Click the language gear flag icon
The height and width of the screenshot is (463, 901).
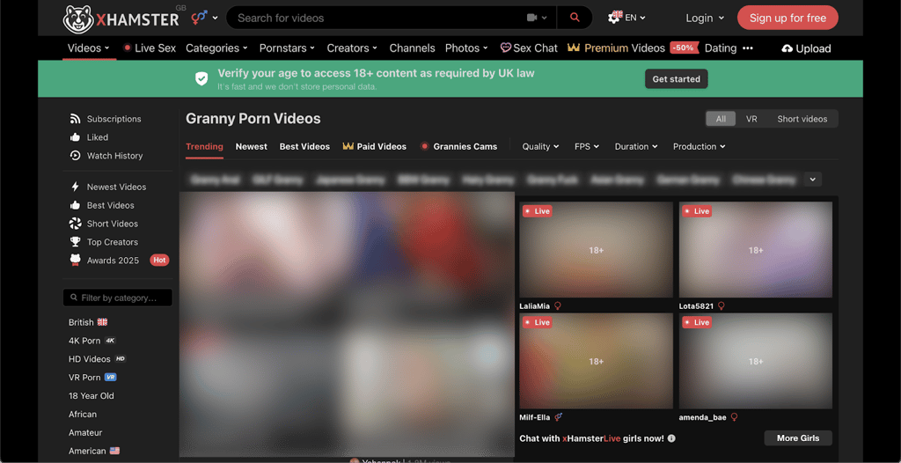pos(615,18)
